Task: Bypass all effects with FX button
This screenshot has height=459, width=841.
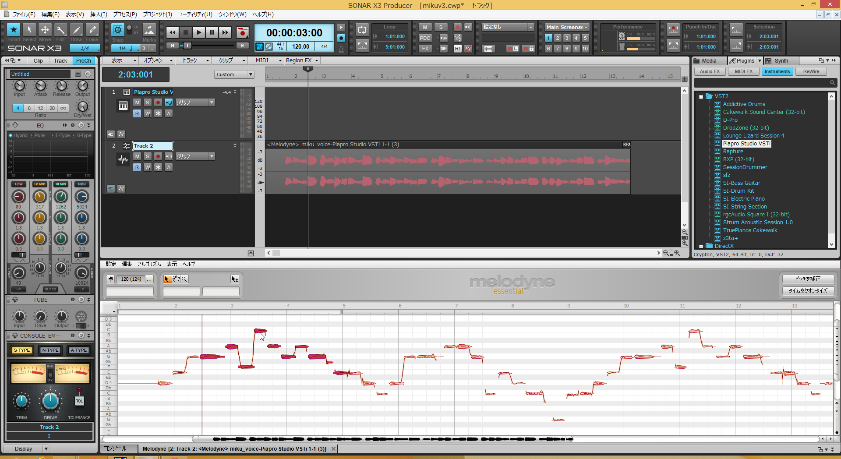Action: coord(425,49)
